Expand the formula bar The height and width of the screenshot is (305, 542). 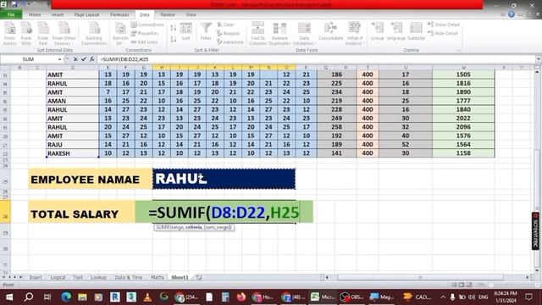(x=538, y=59)
